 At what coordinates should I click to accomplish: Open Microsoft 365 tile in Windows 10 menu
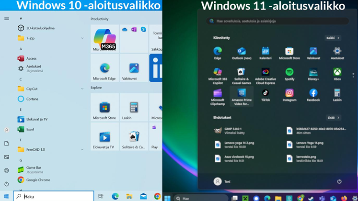click(x=104, y=38)
